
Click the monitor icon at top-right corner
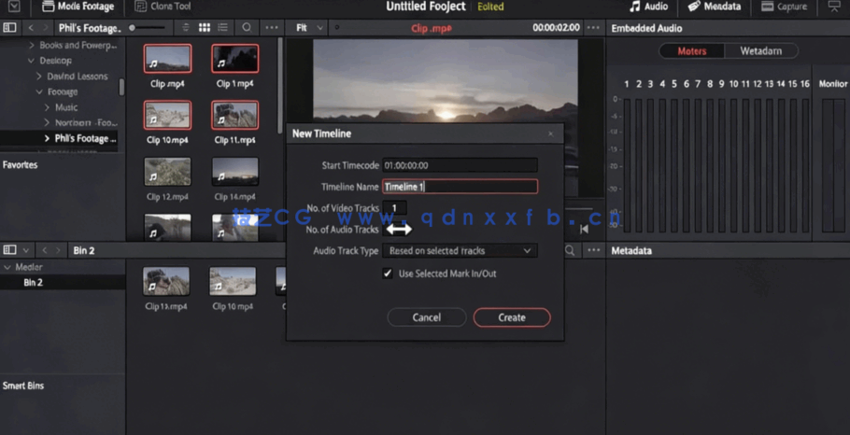click(834, 7)
